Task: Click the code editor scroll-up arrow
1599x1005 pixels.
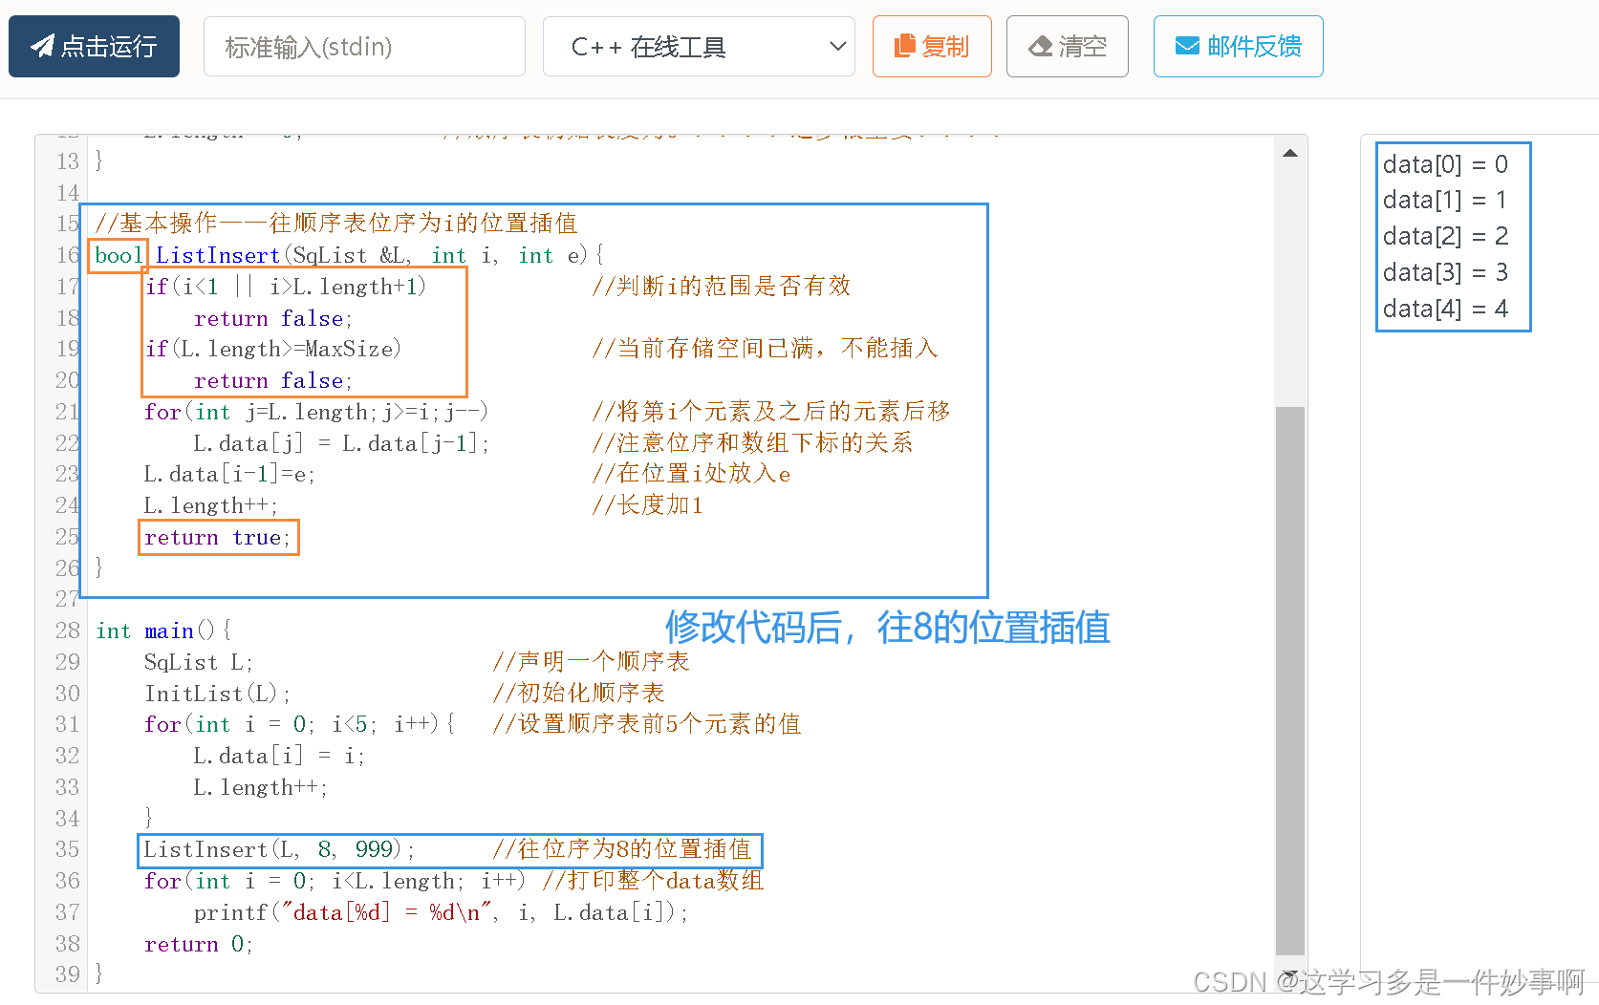Action: 1290,153
